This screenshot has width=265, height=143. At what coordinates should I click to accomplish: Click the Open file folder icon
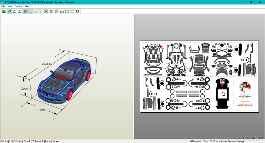(x=4, y=11)
